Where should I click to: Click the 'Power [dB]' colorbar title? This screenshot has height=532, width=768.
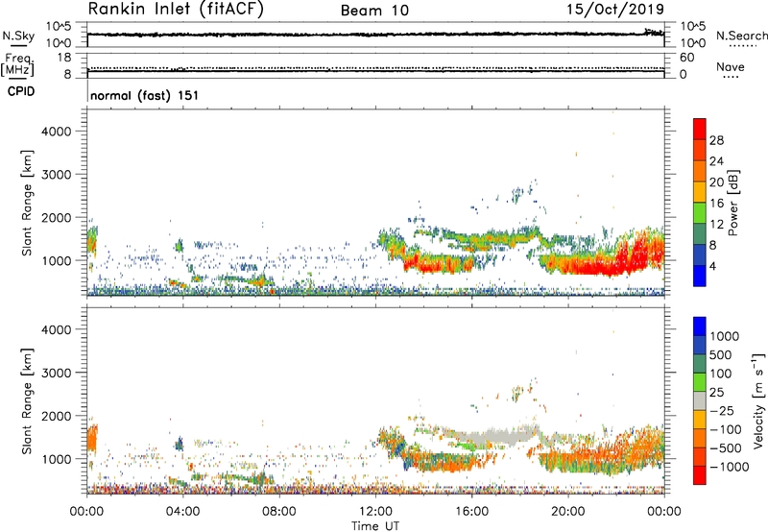pyautogui.click(x=732, y=203)
